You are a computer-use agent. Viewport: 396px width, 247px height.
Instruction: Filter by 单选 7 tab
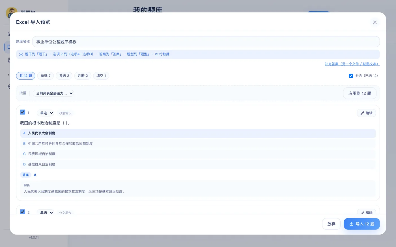pyautogui.click(x=46, y=76)
